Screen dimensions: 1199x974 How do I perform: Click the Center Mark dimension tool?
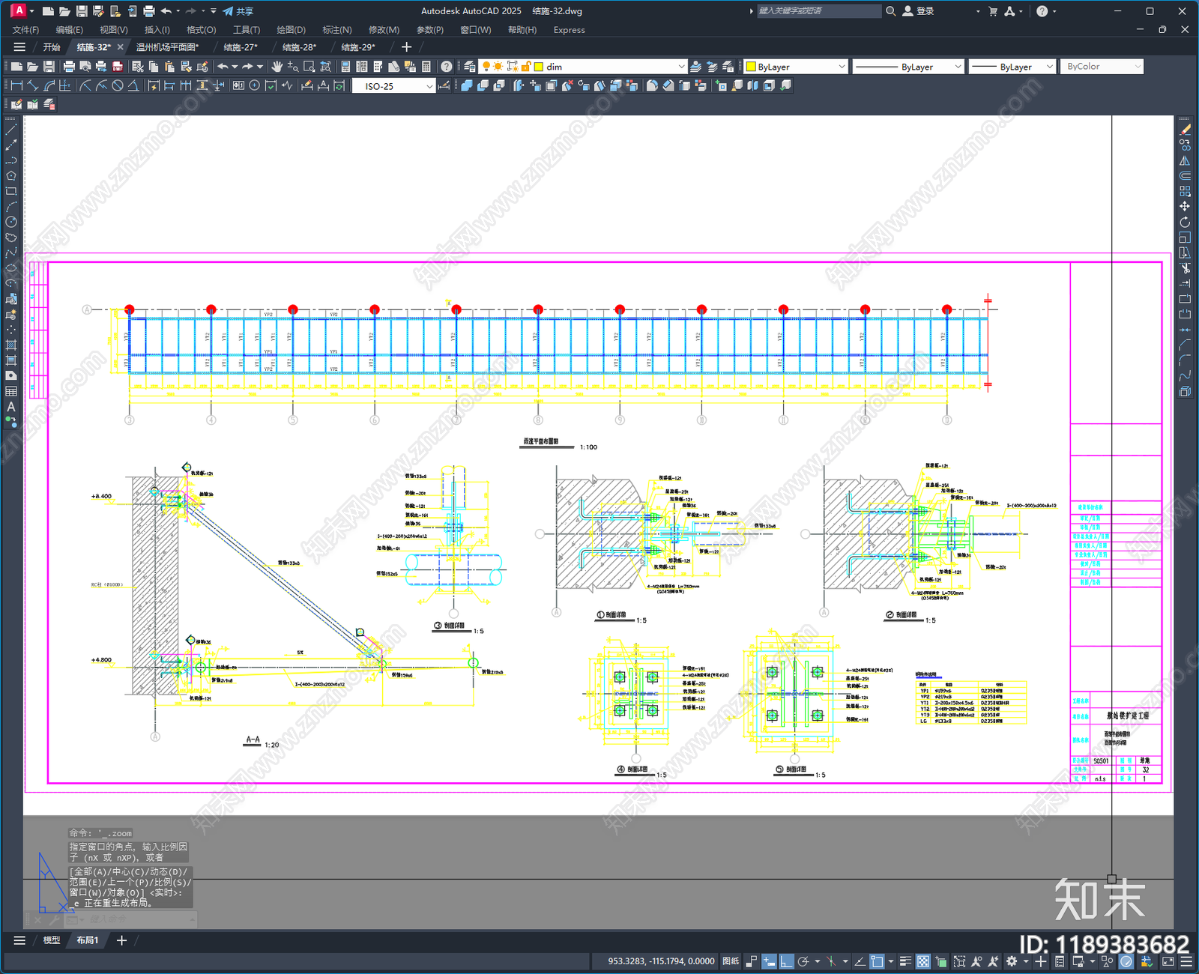pos(254,85)
